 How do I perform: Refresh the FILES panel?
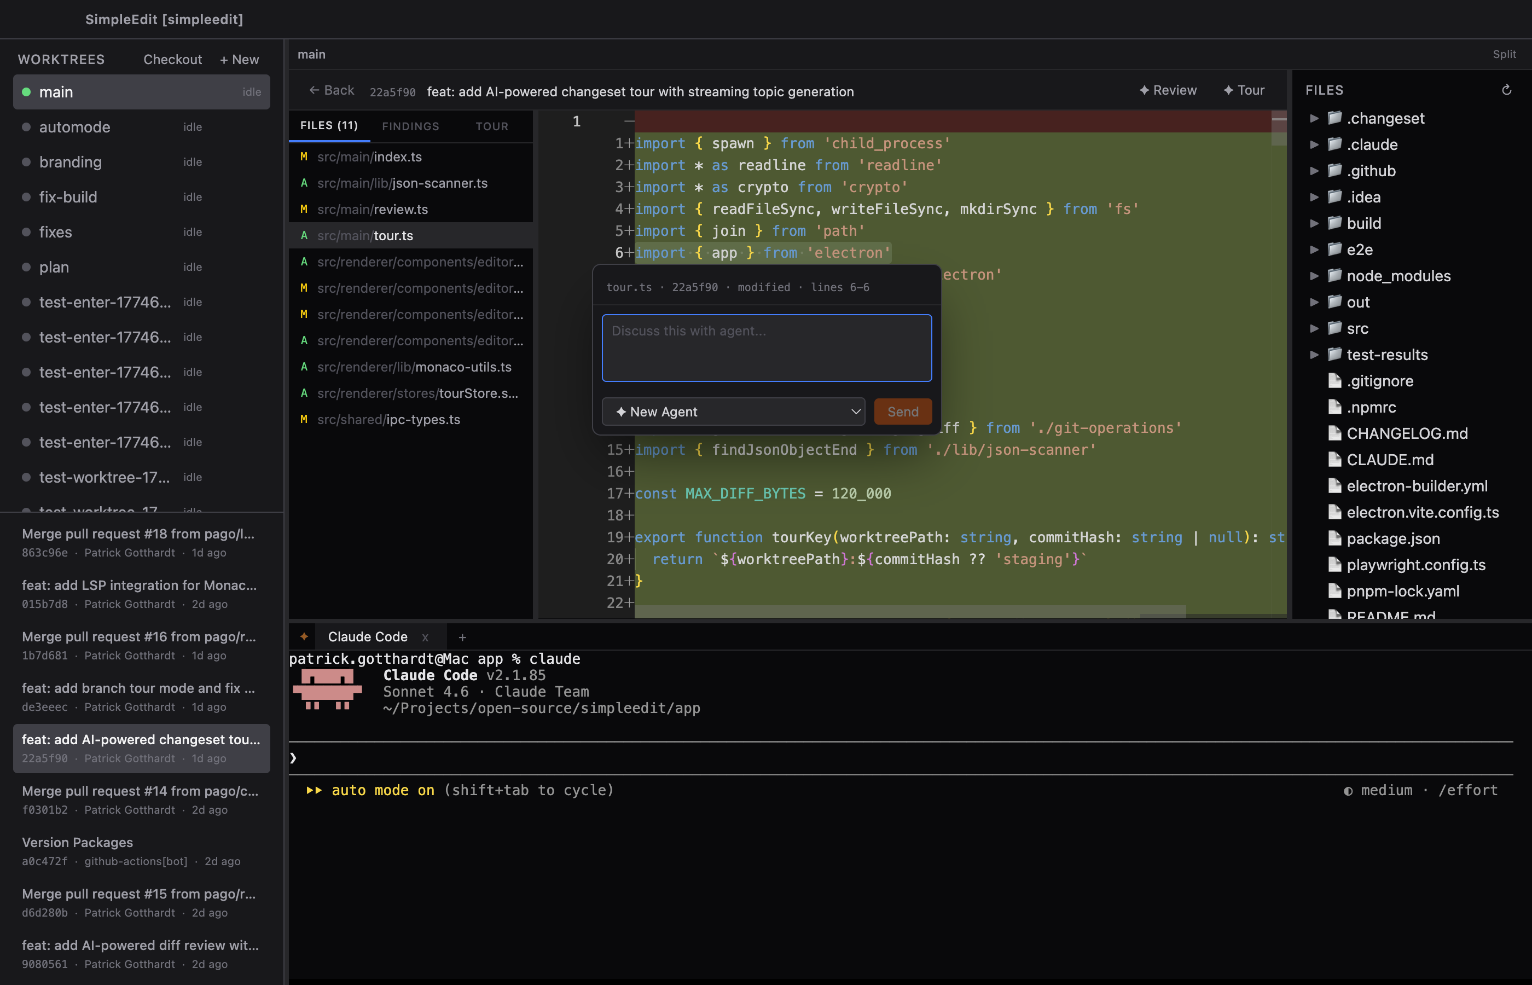click(x=1507, y=90)
